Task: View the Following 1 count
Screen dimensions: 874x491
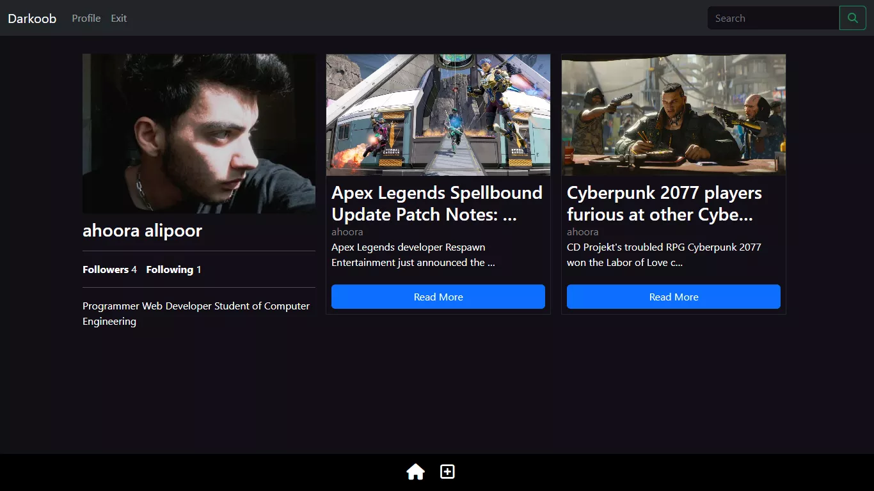Action: tap(173, 269)
